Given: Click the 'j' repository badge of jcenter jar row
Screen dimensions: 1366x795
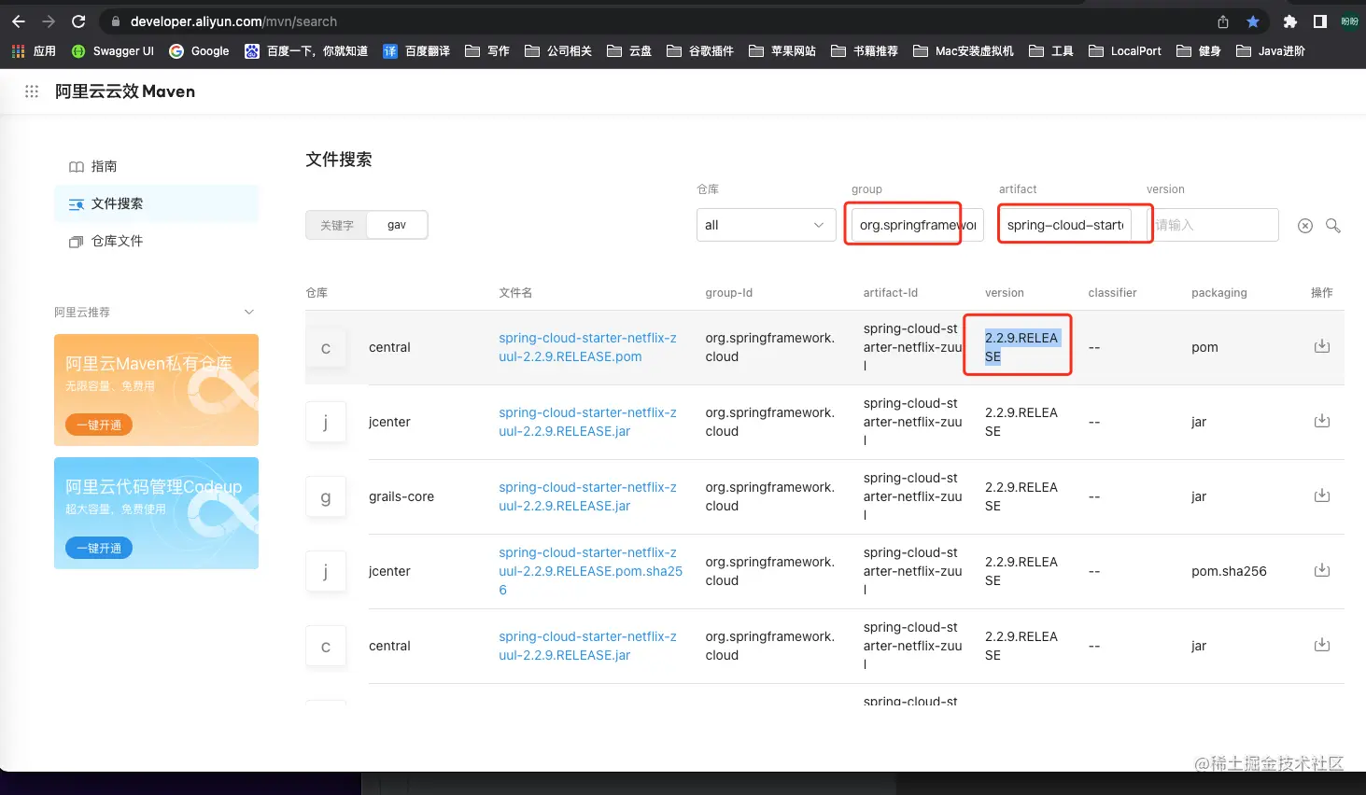Looking at the screenshot, I should pos(326,422).
